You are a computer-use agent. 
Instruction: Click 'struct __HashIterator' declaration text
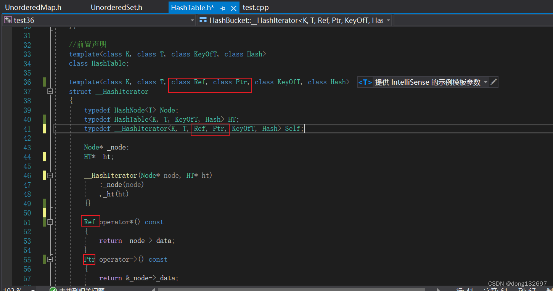109,92
